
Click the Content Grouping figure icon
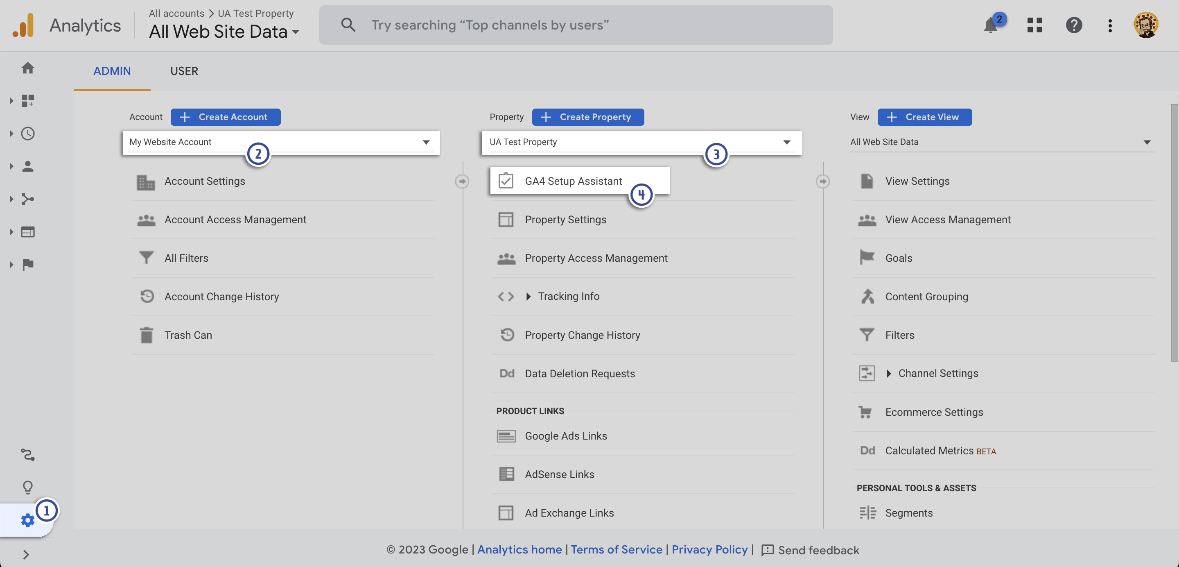pyautogui.click(x=867, y=296)
